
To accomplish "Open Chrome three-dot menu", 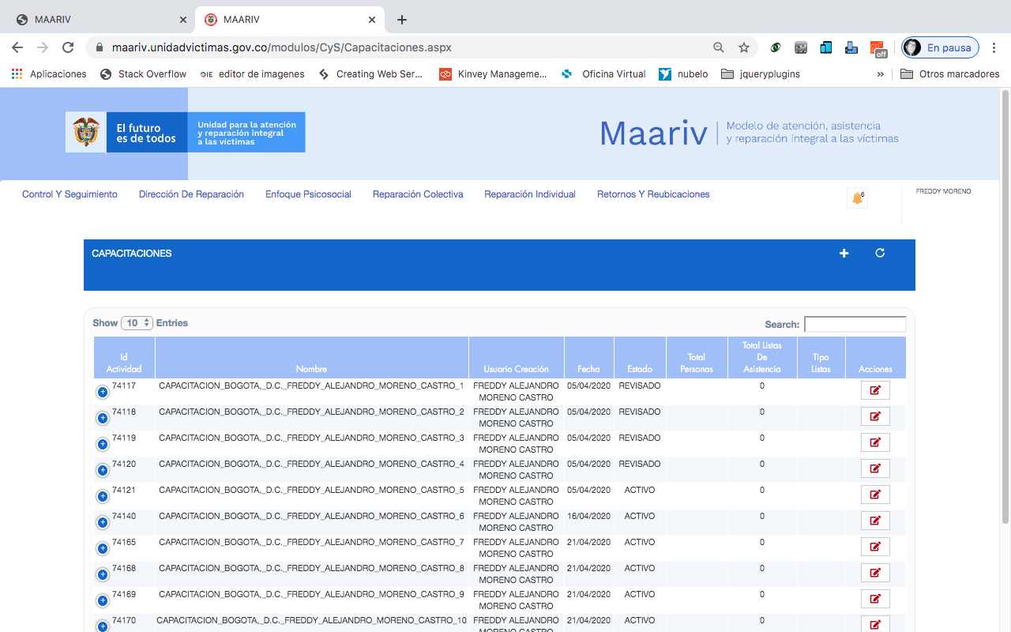I will [994, 47].
